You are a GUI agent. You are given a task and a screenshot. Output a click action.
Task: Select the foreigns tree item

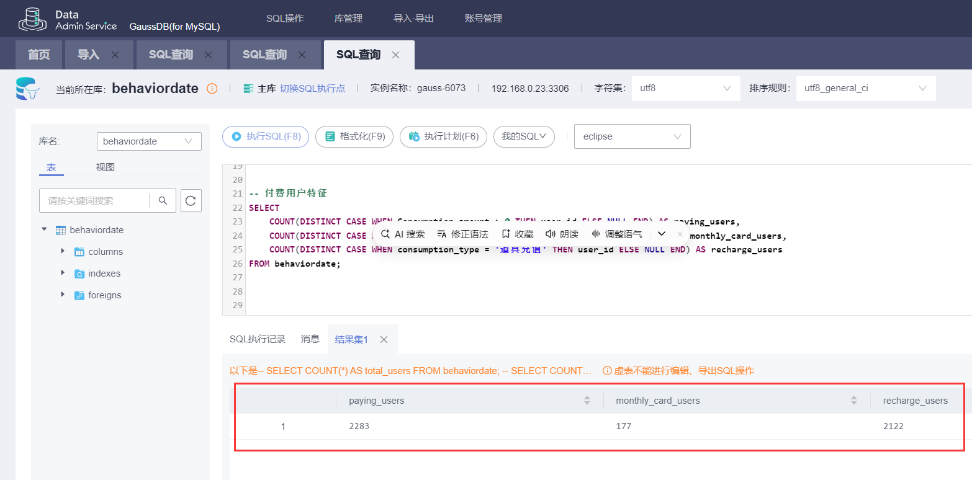105,295
